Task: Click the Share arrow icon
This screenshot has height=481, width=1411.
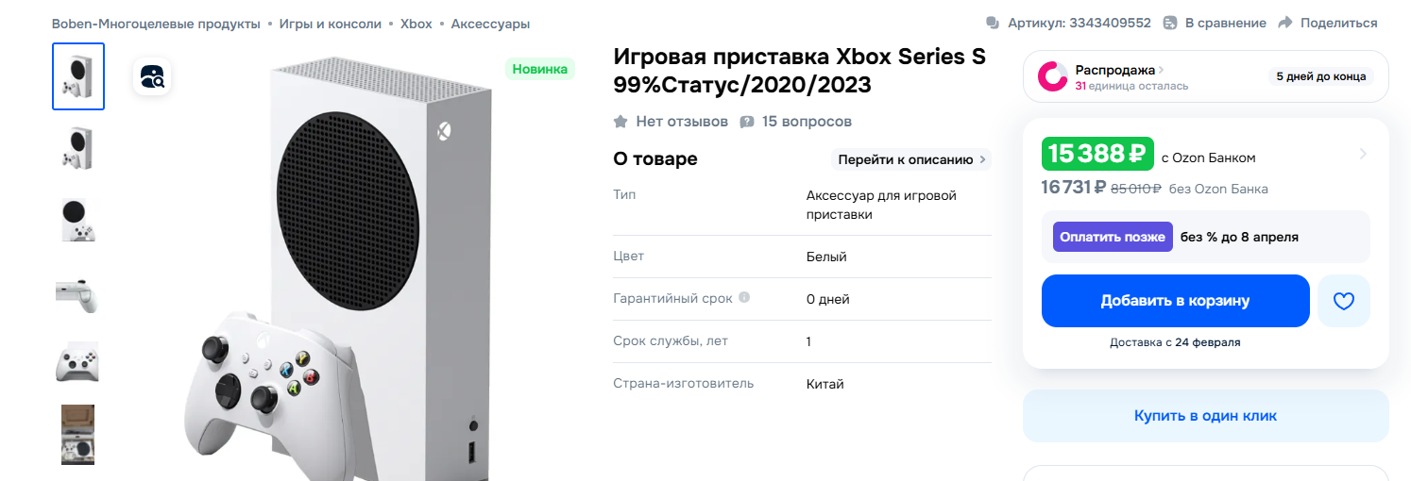Action: point(1284,23)
